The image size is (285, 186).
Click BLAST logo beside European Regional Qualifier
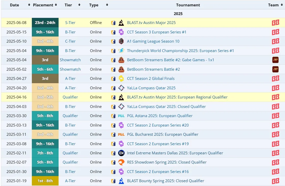tap(121, 97)
